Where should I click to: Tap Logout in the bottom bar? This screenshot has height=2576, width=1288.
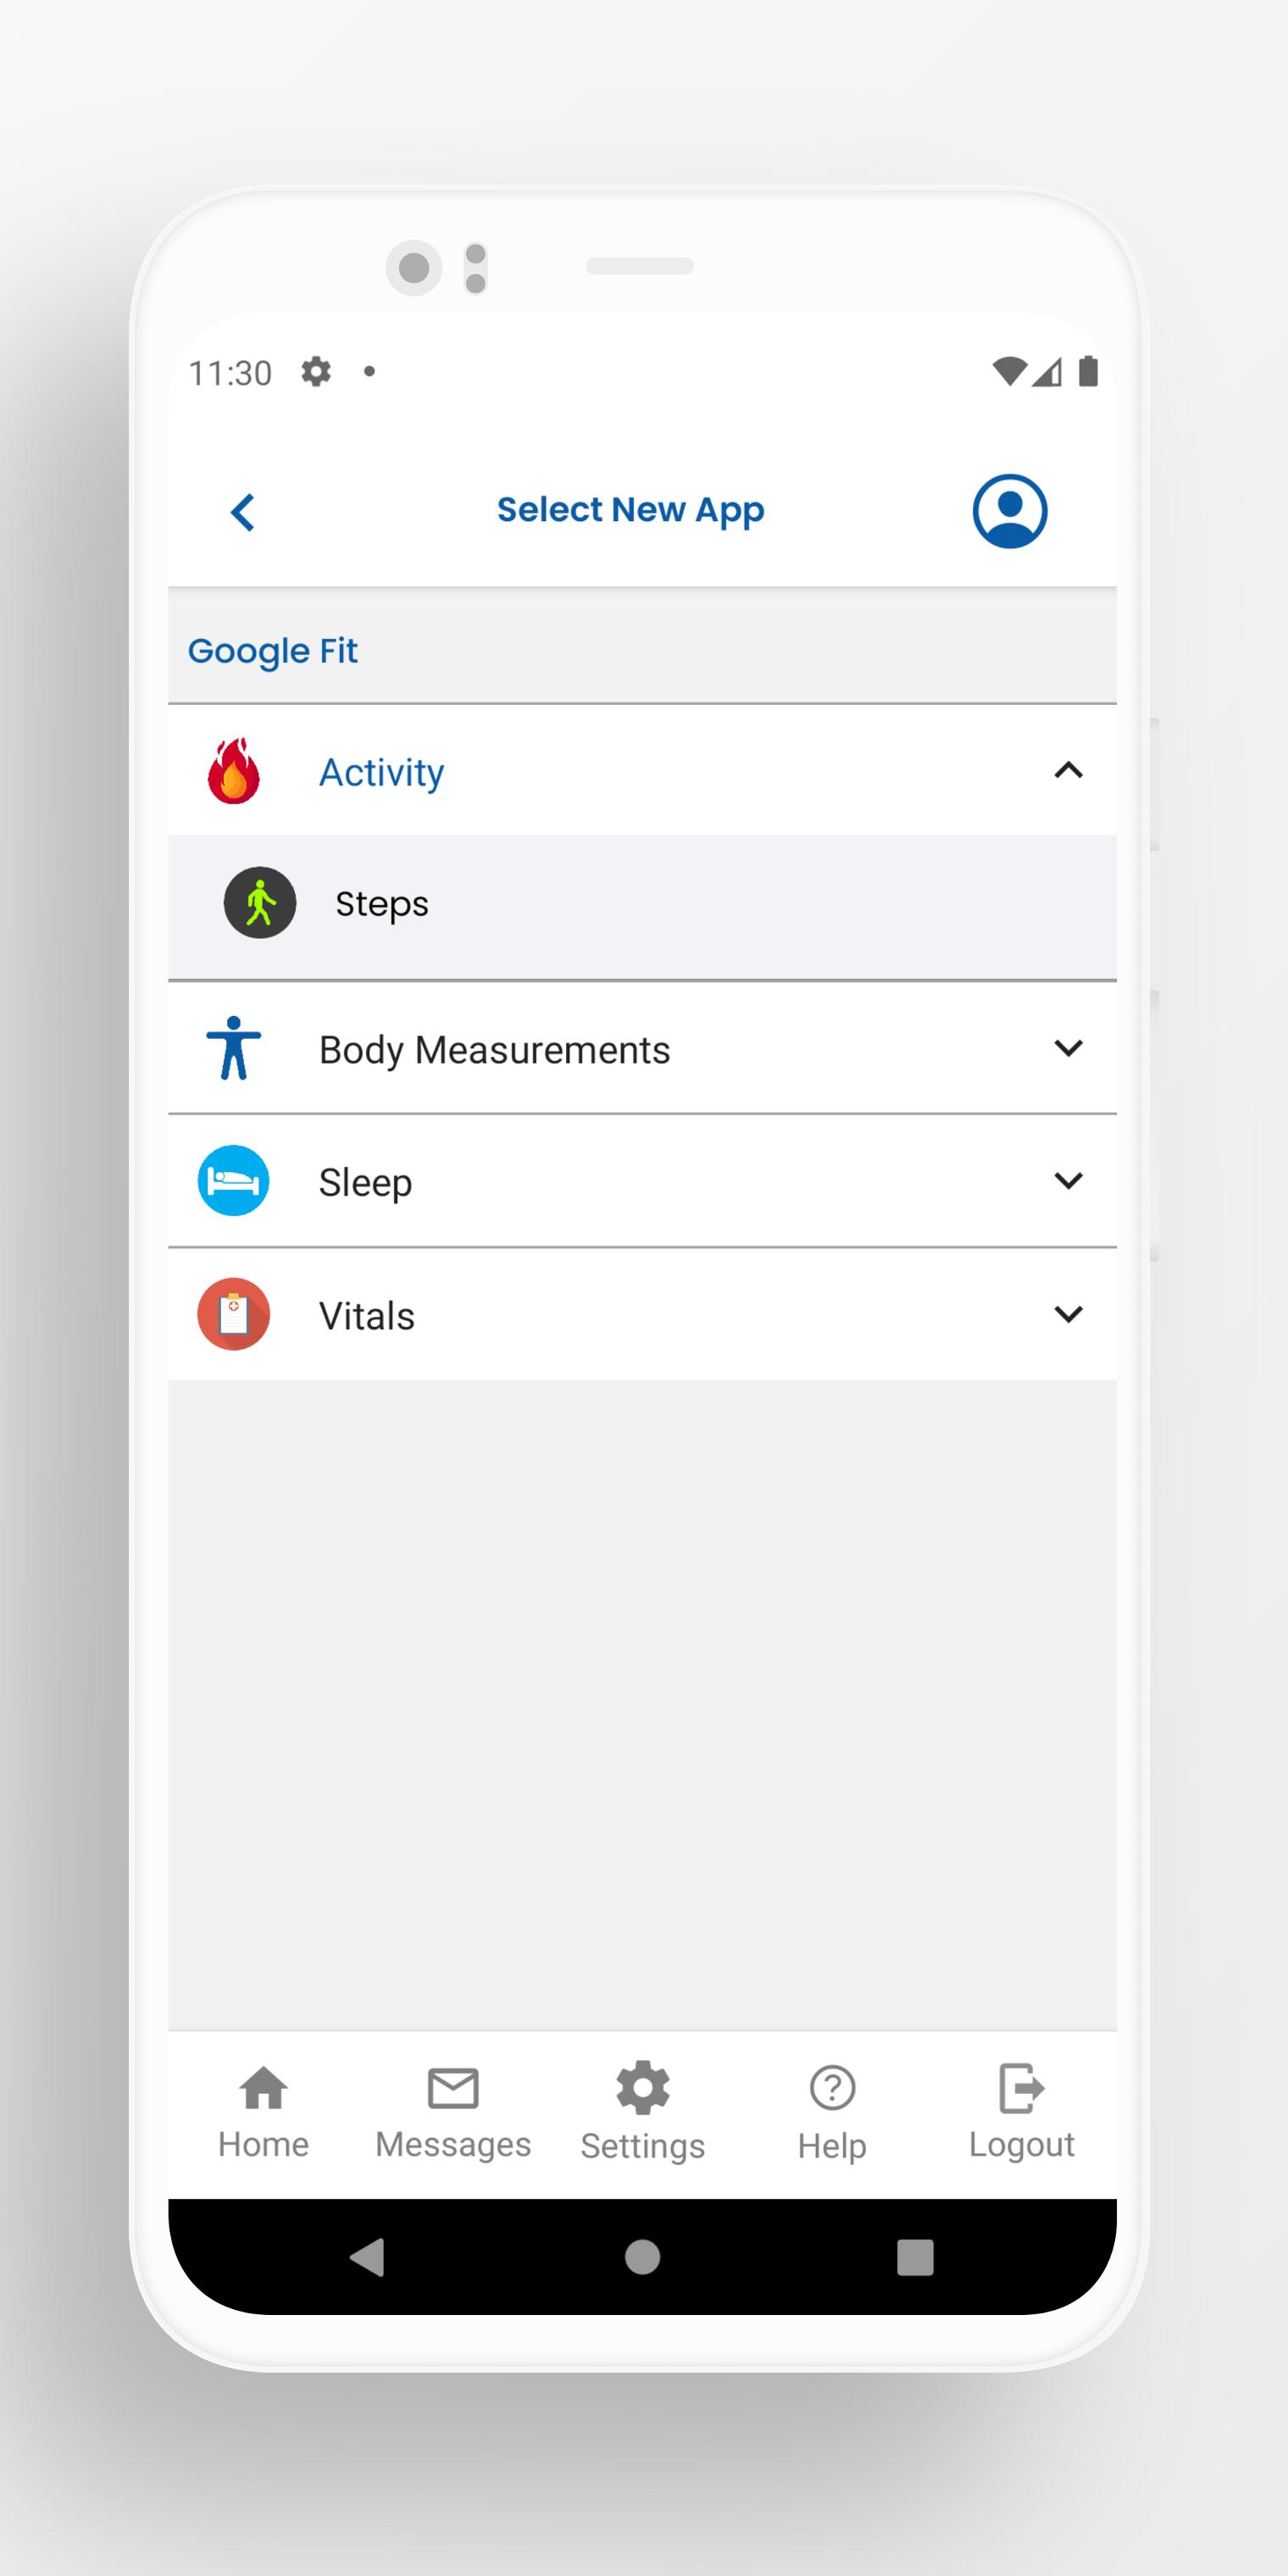click(x=1021, y=2112)
